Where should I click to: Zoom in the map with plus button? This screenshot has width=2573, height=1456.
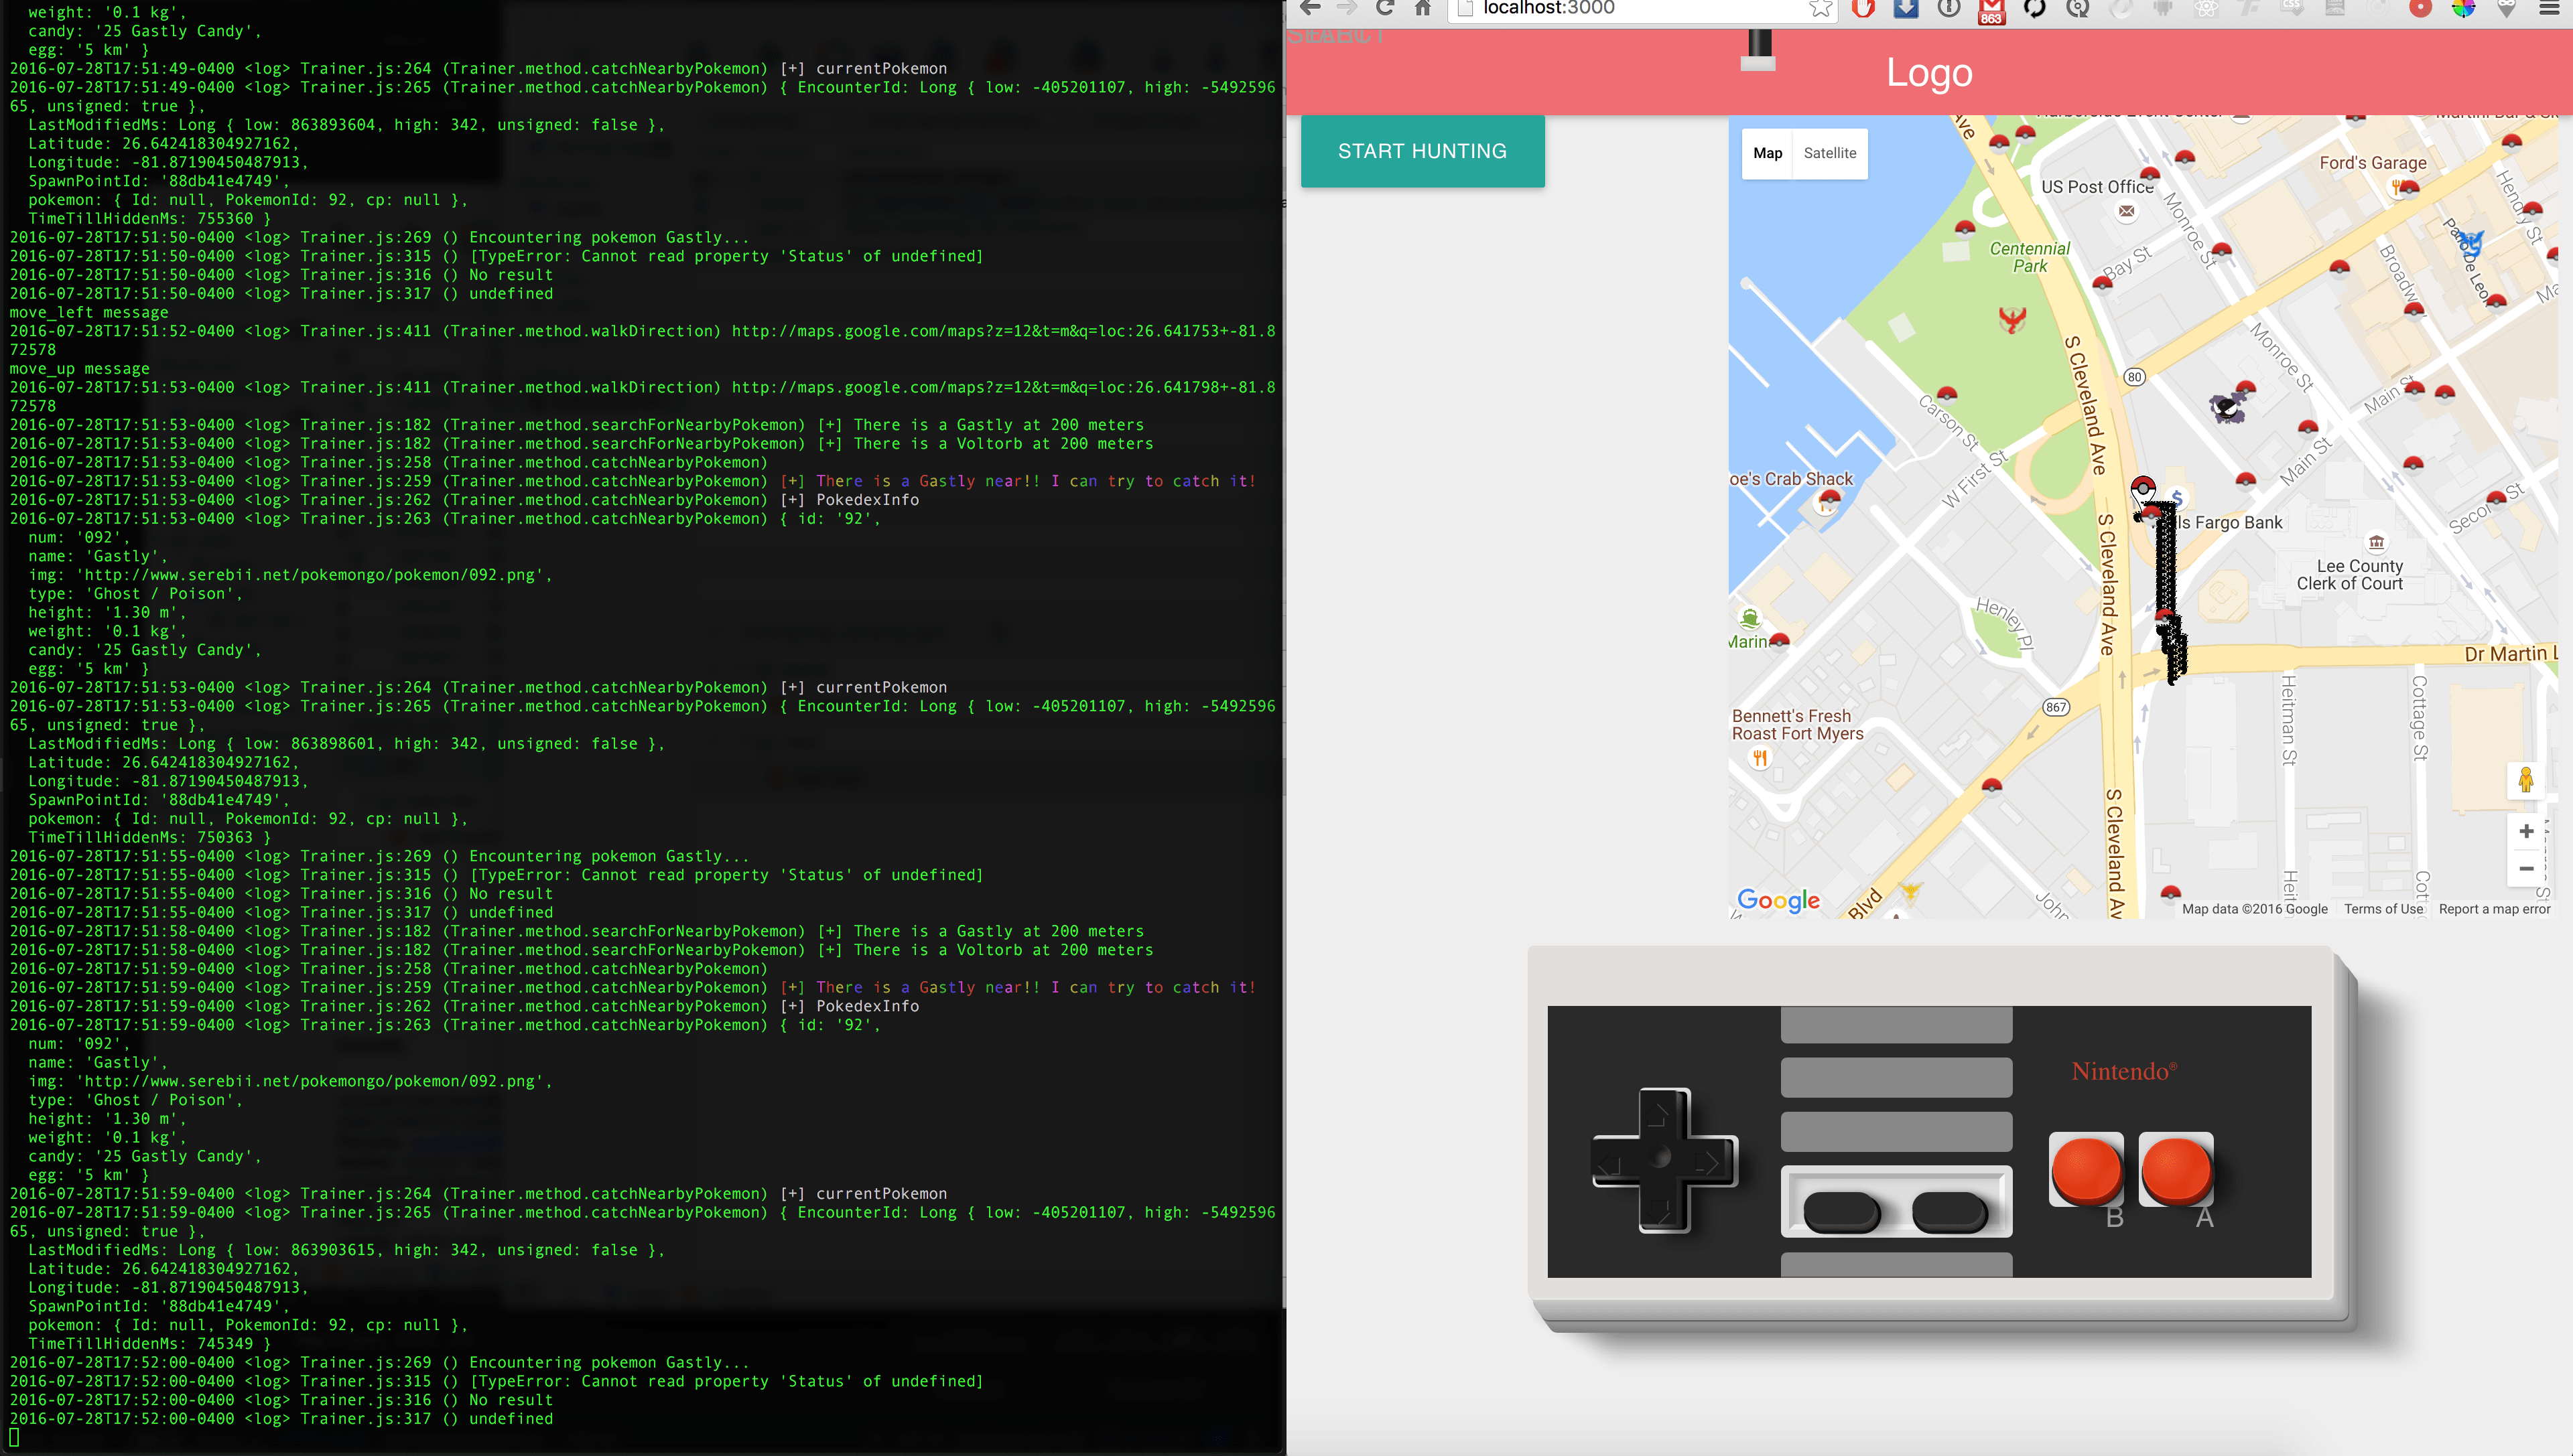click(2525, 831)
